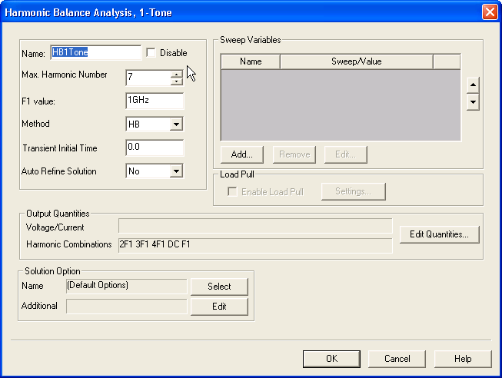Move sweep variable up with arrow button
This screenshot has width=502, height=378.
(473, 85)
